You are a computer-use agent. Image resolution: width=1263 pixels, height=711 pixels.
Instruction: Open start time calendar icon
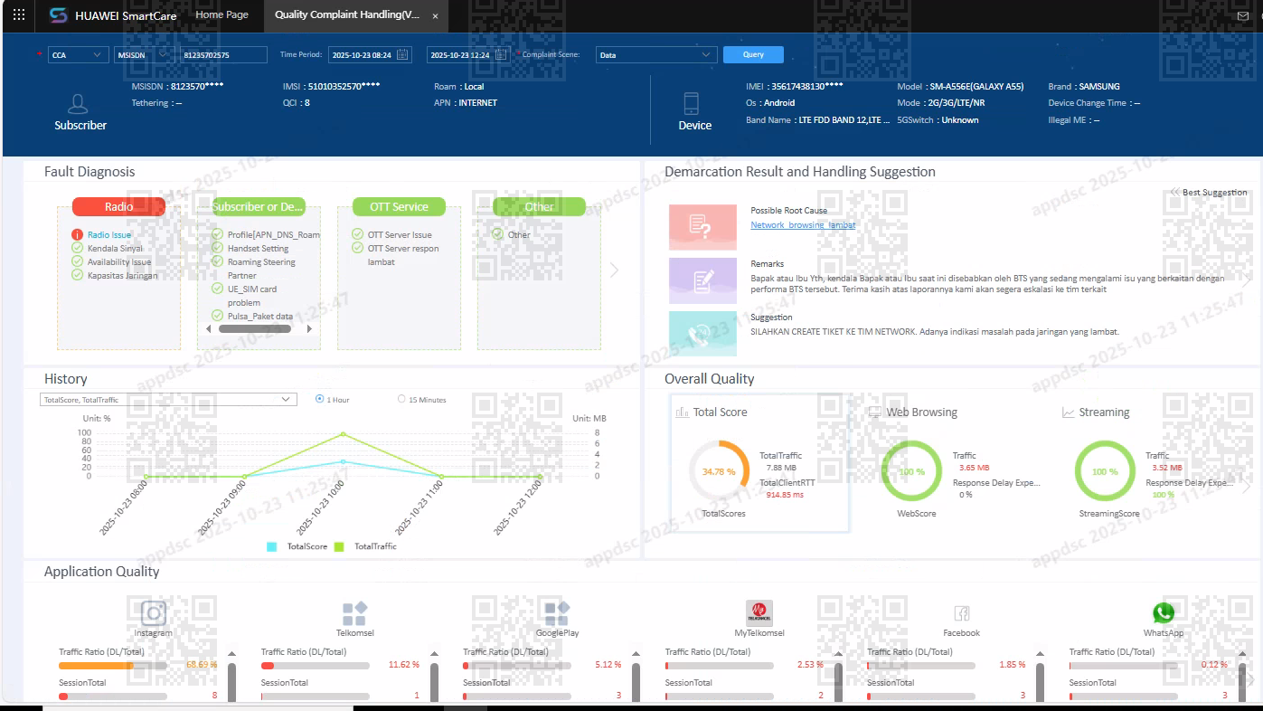tap(403, 54)
